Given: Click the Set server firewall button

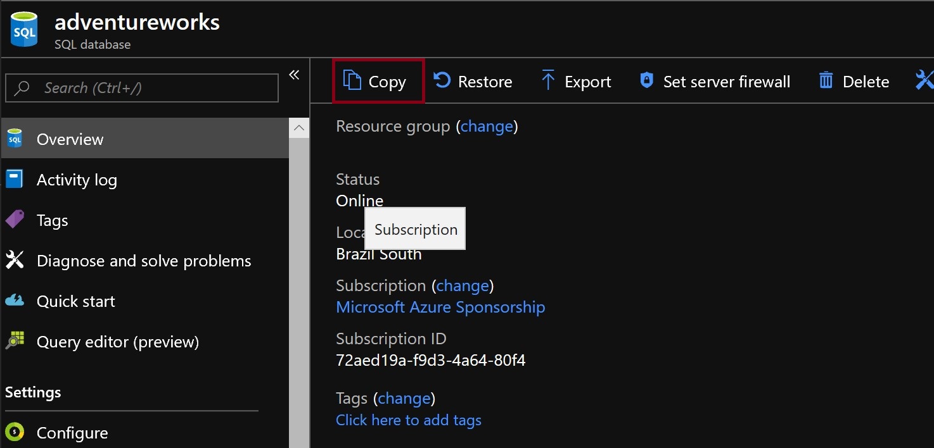Looking at the screenshot, I should 715,81.
